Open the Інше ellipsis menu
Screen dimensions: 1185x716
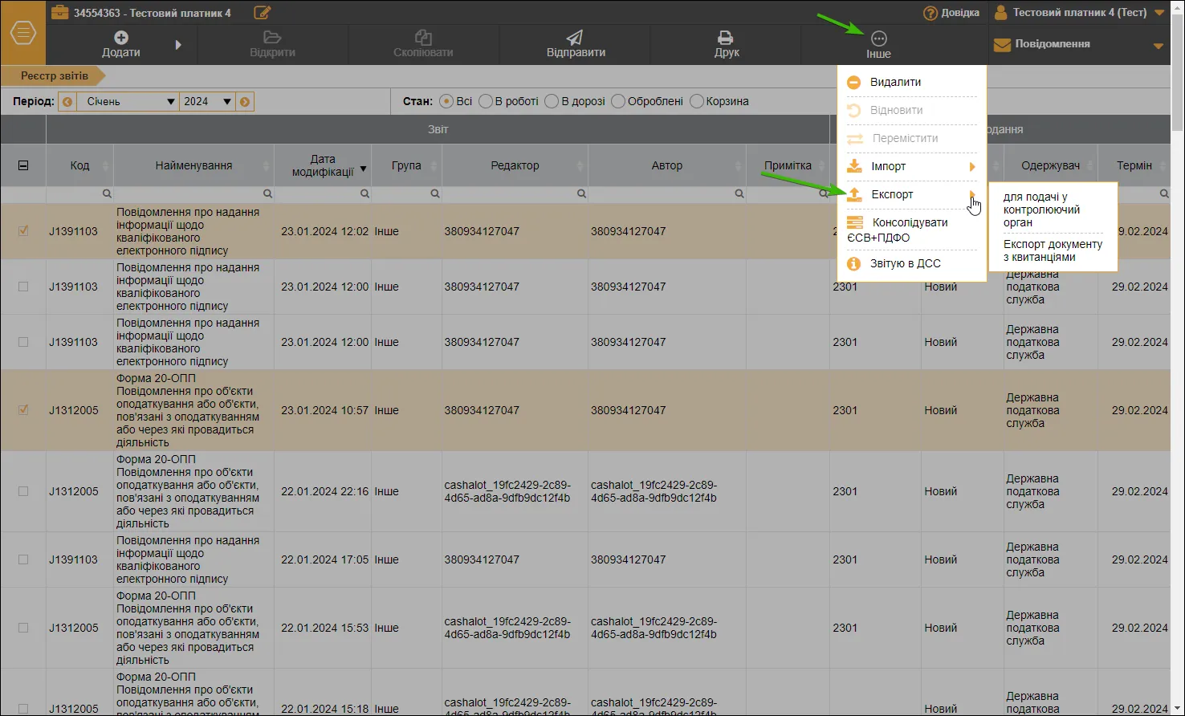pos(878,39)
